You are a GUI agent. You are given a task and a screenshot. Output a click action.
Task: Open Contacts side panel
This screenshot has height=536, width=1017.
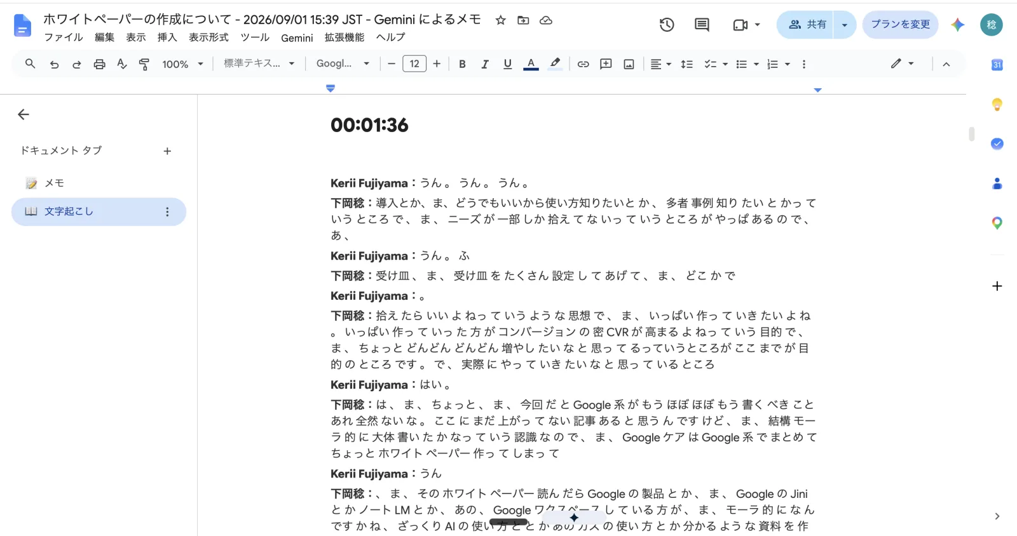pyautogui.click(x=997, y=184)
